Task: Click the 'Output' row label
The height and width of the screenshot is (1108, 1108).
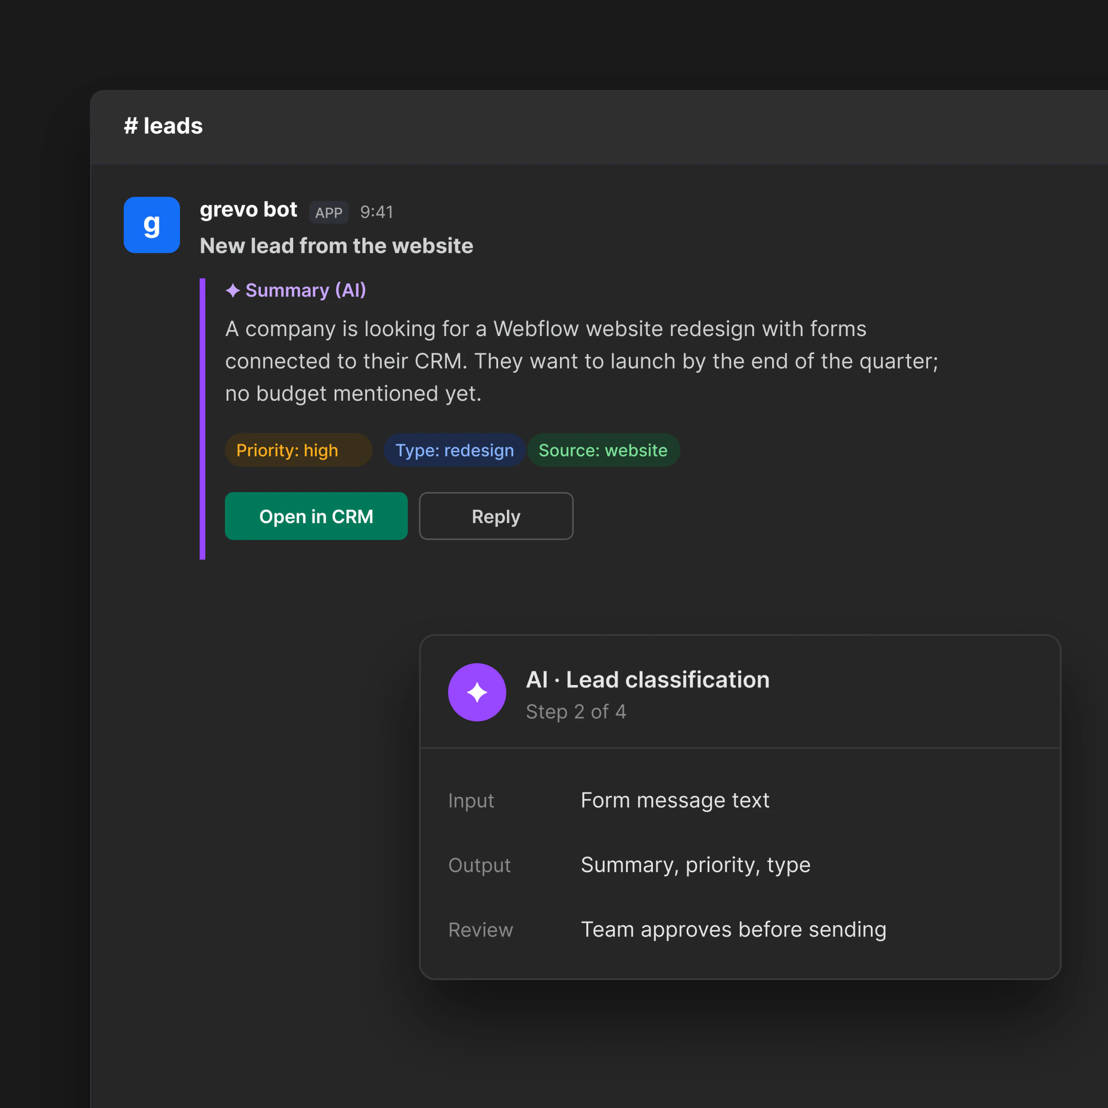Action: pos(480,865)
